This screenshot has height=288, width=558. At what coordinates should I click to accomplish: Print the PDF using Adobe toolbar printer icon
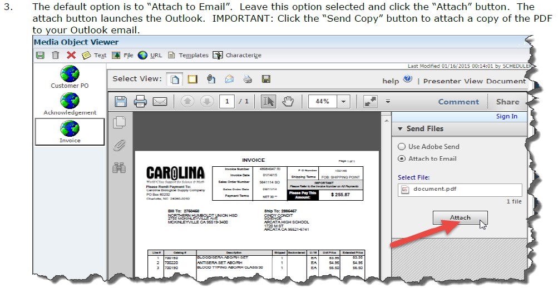pyautogui.click(x=140, y=102)
